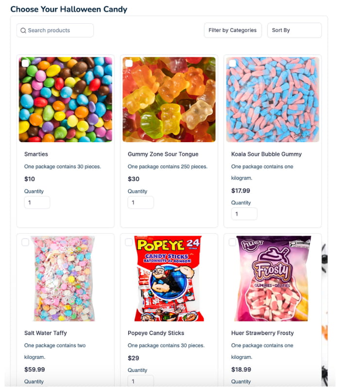Open the gummy bears product image
340x388 pixels.
(x=169, y=99)
